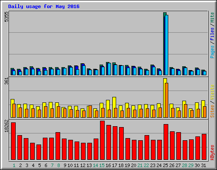Click the day 18 axis label
Screen dimensions: 217x170
click(x=121, y=165)
